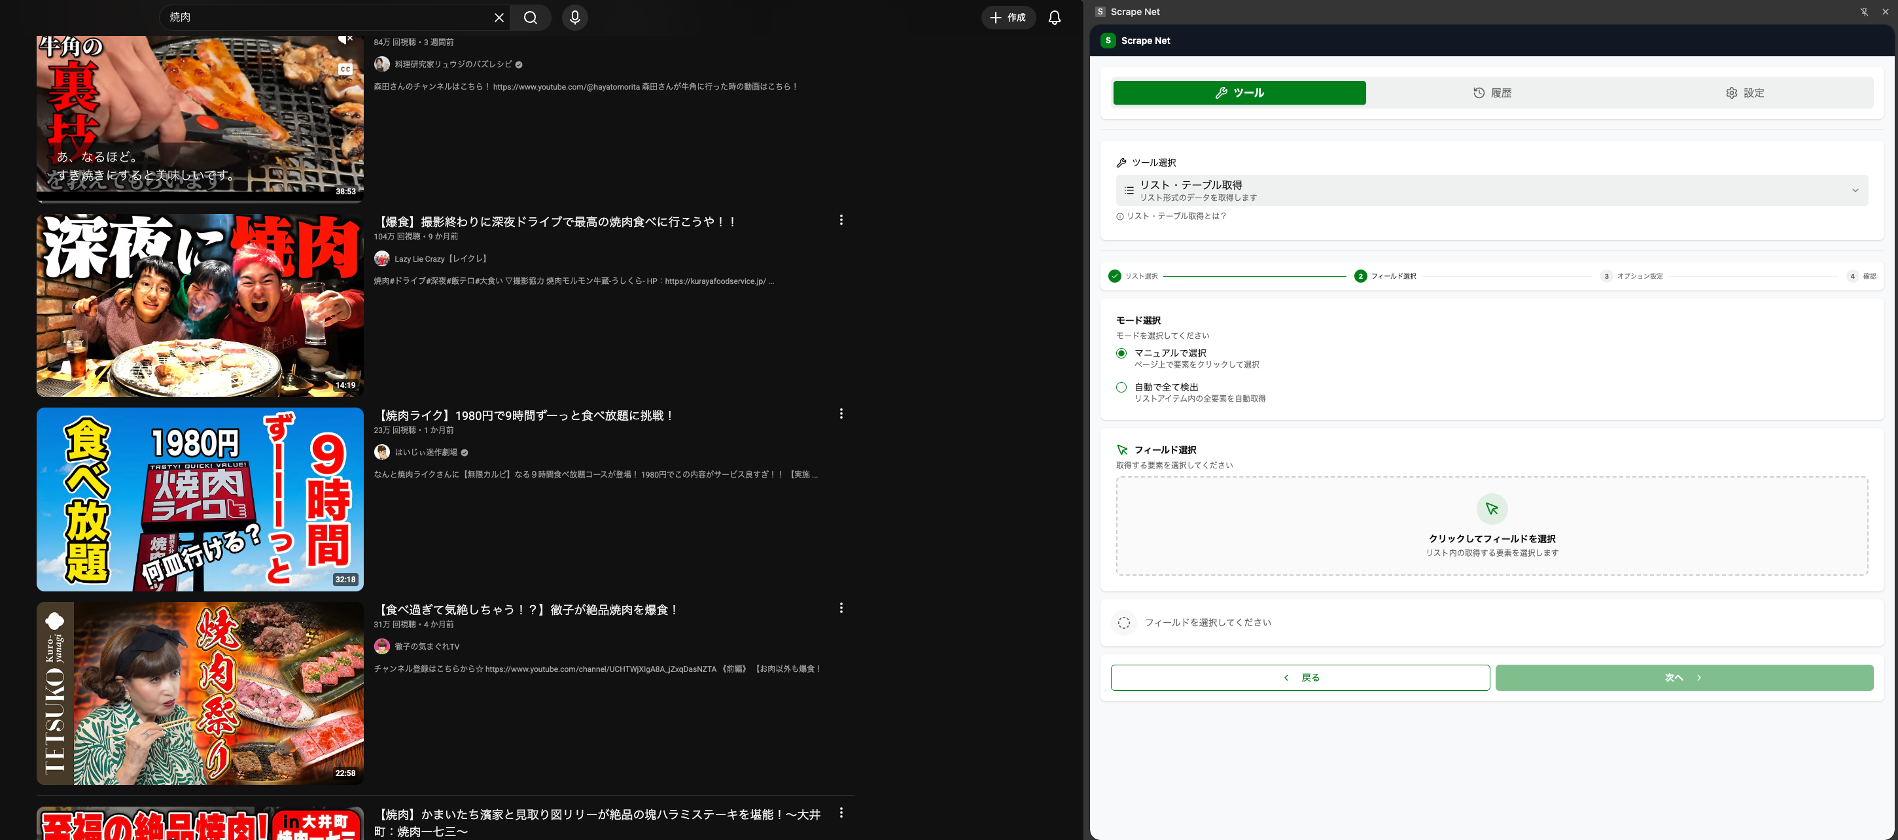Click the search magnifier icon
Screen dimensions: 1898x840
(530, 17)
